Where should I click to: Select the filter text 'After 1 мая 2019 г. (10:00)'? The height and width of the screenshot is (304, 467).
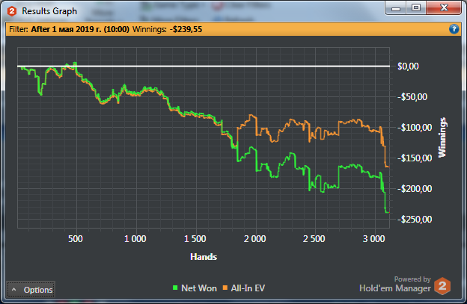(x=80, y=29)
